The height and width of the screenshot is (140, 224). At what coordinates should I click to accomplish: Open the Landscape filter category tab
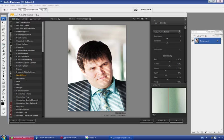coord(11,61)
